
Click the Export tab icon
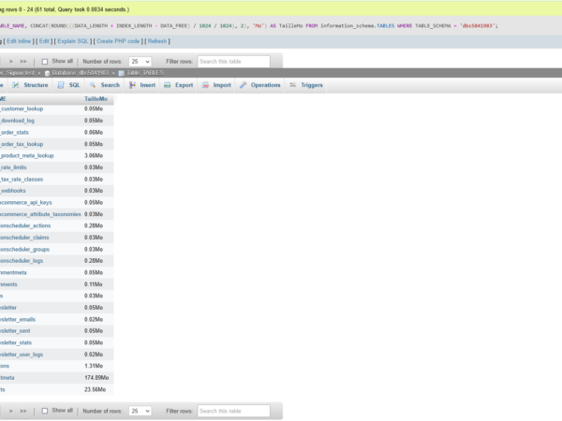(168, 85)
